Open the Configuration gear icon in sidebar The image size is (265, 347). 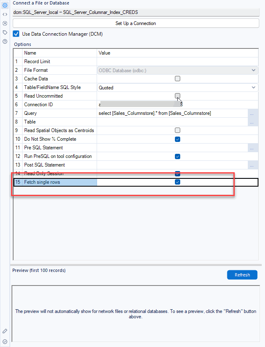[5, 5]
